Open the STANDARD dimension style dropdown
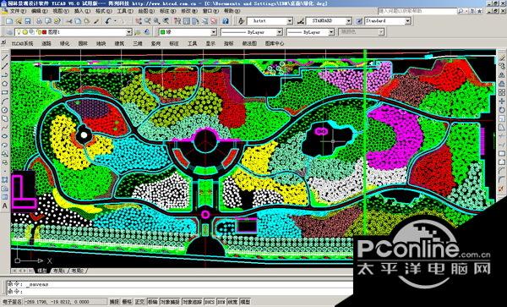Image resolution: width=507 pixels, height=307 pixels. tap(329, 21)
